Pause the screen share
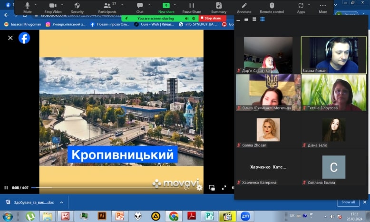The height and width of the screenshot is (222, 370). [192, 7]
